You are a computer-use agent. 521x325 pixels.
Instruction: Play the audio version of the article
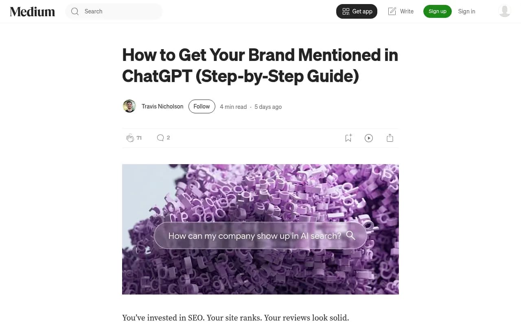click(369, 138)
